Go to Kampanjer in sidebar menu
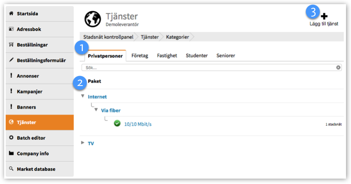 click(x=30, y=91)
